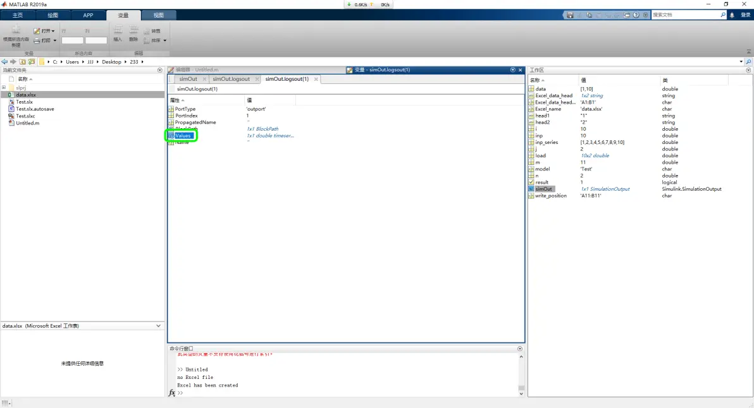Go forward with the gray right arrow
This screenshot has width=754, height=408.
pyautogui.click(x=13, y=61)
